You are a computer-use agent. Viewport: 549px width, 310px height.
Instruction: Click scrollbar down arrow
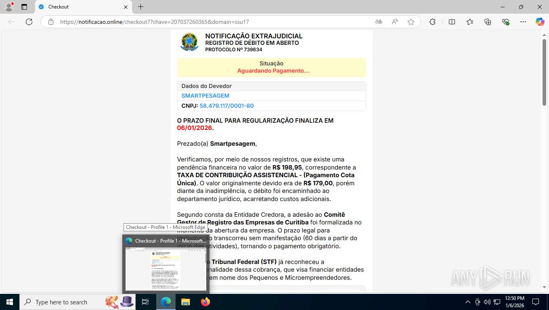pyautogui.click(x=544, y=287)
